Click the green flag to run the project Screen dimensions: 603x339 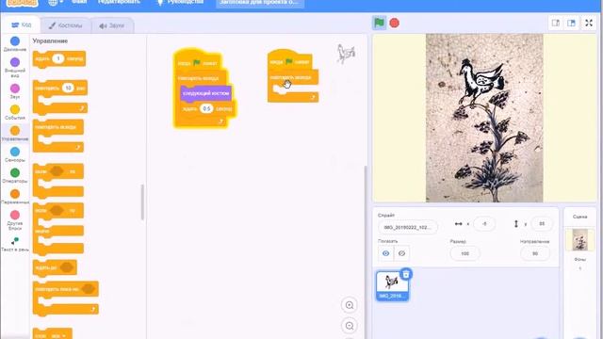pos(379,23)
